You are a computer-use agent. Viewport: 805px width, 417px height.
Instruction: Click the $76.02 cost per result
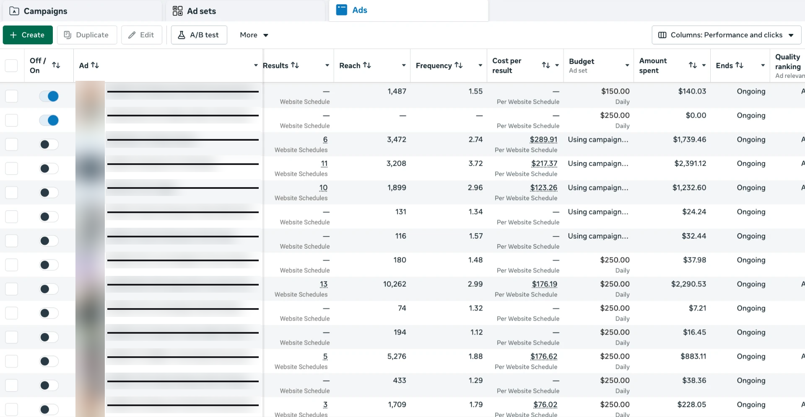(x=545, y=405)
